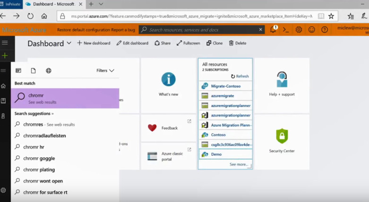Refresh the All resources list
Image resolution: width=369 pixels, height=202 pixels.
pyautogui.click(x=240, y=76)
